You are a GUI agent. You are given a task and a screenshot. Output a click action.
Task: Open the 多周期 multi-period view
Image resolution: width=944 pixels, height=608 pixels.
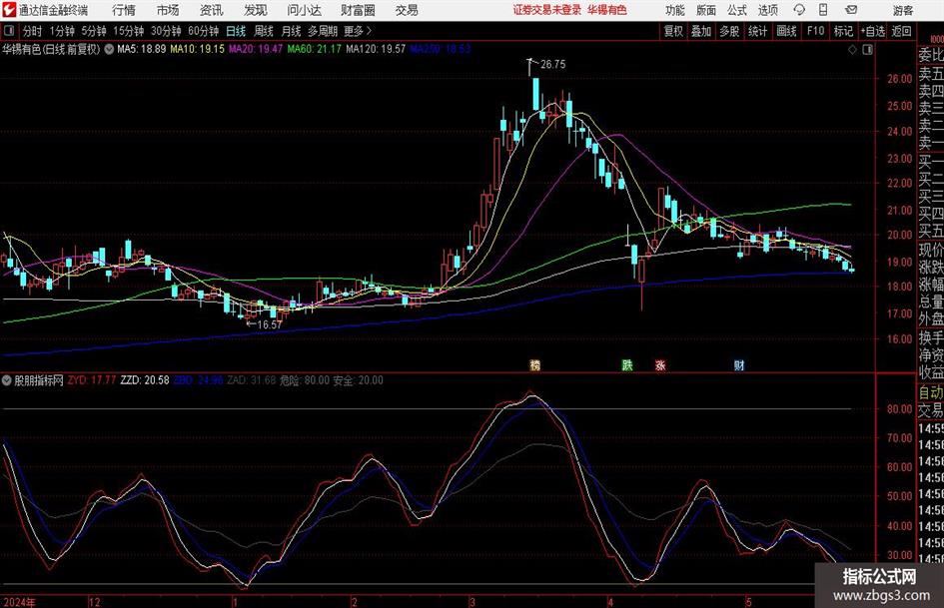(323, 31)
